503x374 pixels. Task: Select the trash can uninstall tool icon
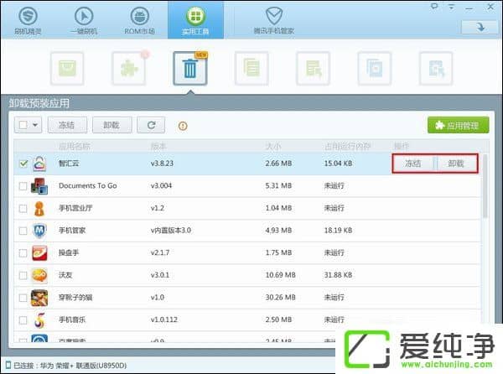(189, 68)
